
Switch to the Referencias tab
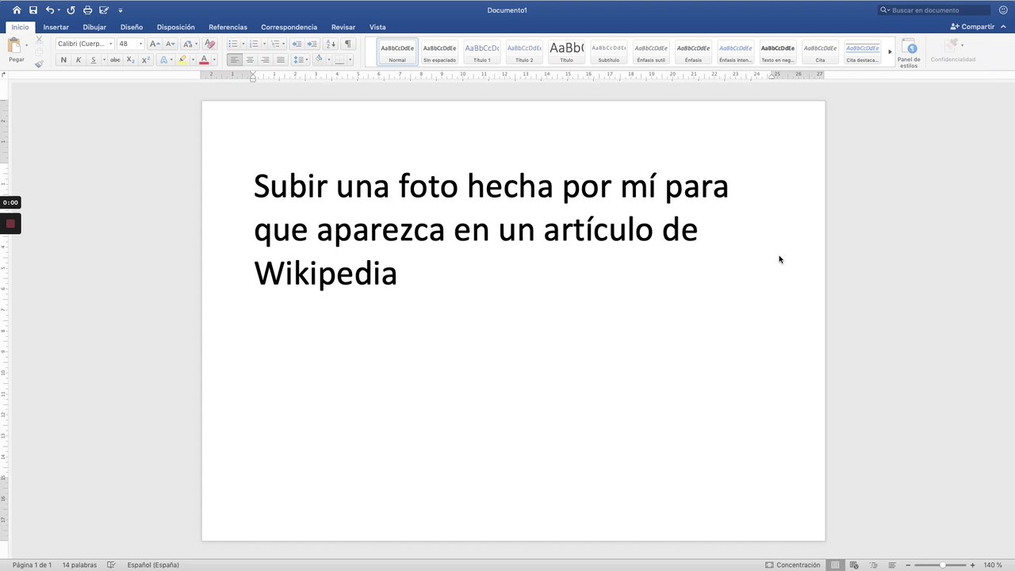[228, 27]
